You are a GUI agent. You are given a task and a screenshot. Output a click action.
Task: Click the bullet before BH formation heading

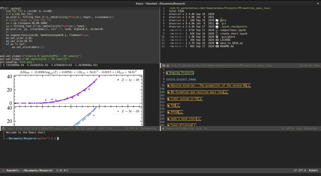[x=169, y=92]
